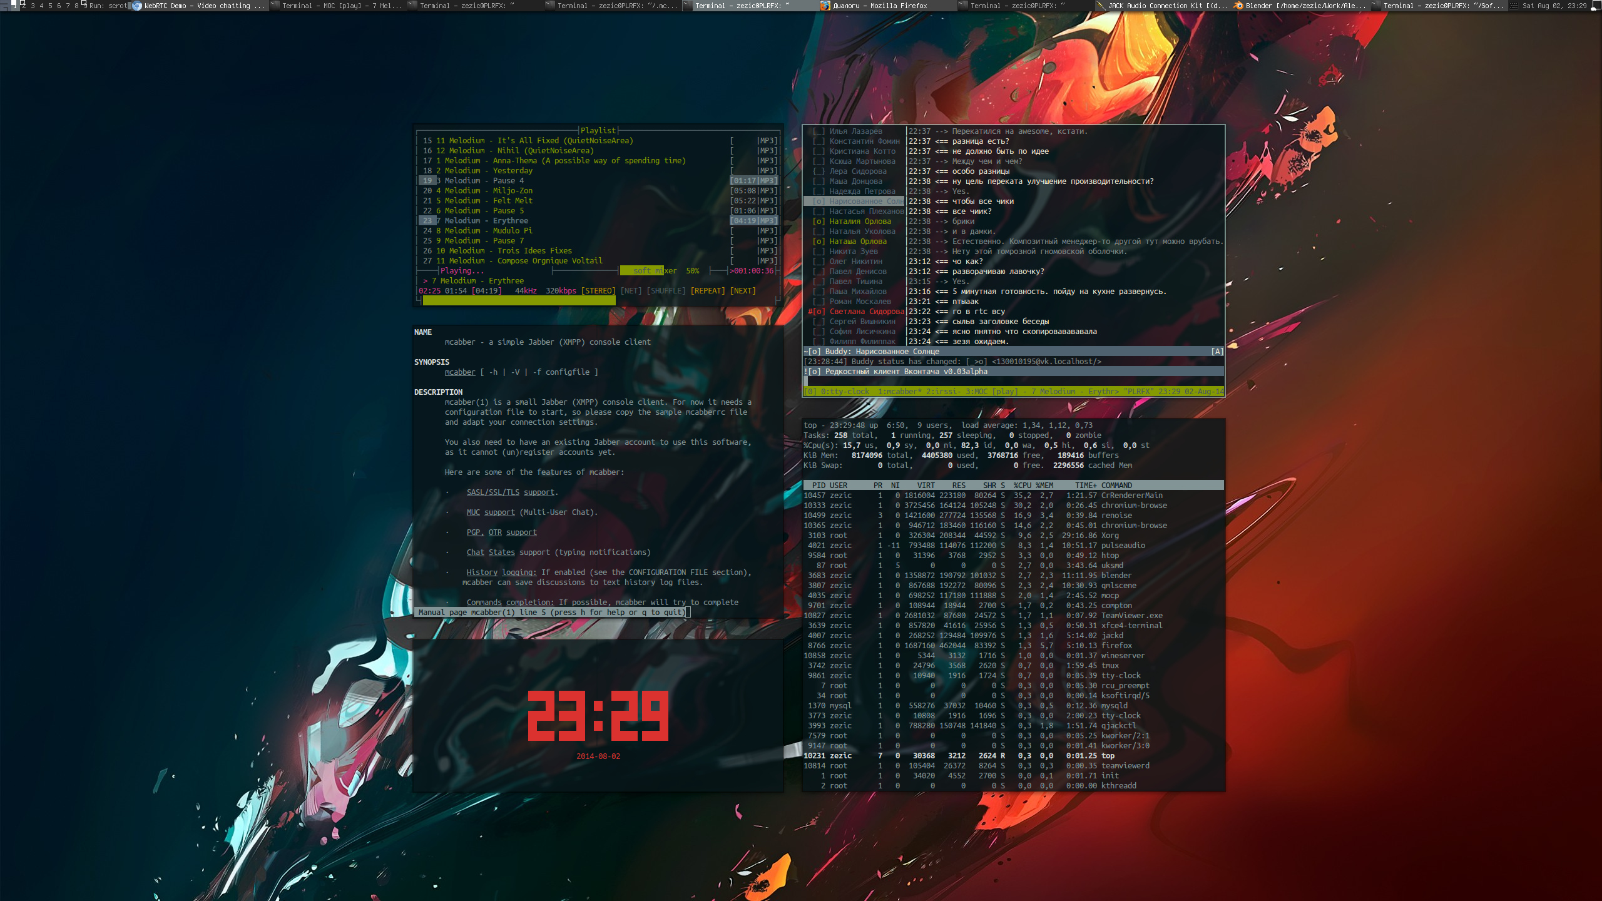
Task: Select 3:MOC window in tmux status bar
Action: point(978,392)
